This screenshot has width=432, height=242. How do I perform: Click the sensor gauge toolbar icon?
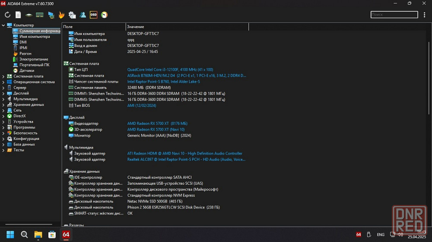105,15
